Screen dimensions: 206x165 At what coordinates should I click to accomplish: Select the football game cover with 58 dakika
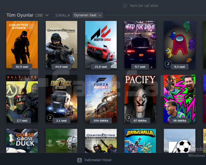coord(180,99)
